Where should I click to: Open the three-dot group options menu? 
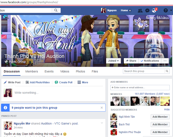pos(165,61)
